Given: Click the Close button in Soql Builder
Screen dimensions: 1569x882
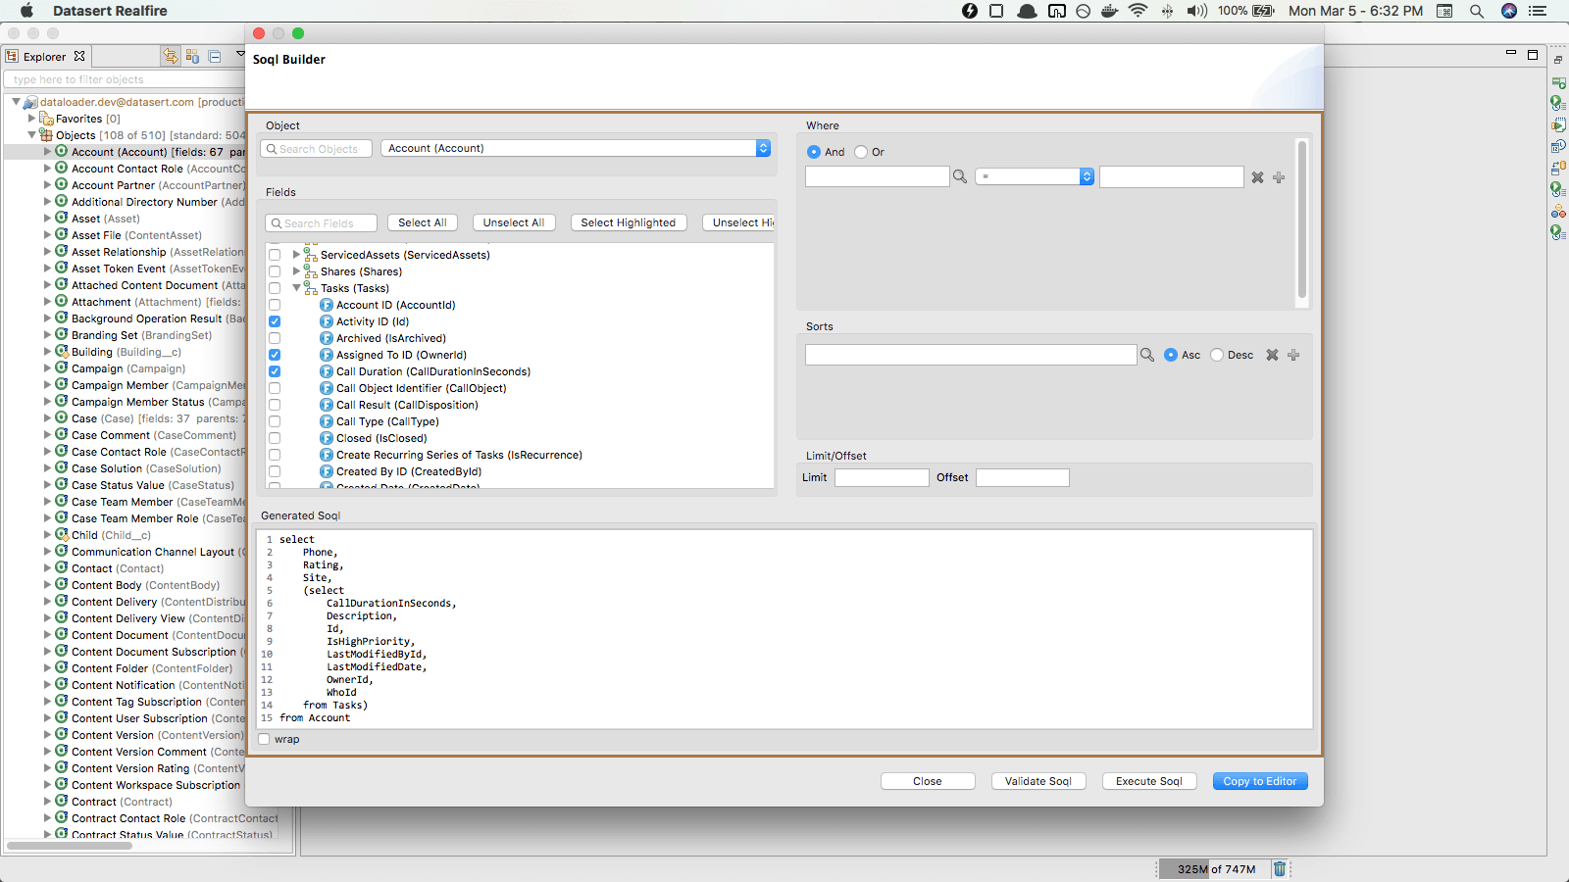Looking at the screenshot, I should (x=928, y=781).
